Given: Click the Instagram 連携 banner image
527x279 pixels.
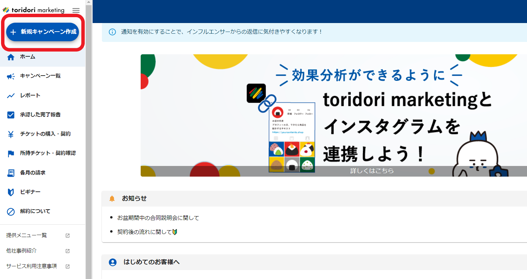Looking at the screenshot, I should (x=333, y=115).
